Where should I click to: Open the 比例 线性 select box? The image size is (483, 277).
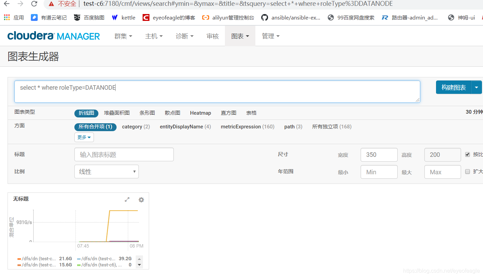(107, 172)
